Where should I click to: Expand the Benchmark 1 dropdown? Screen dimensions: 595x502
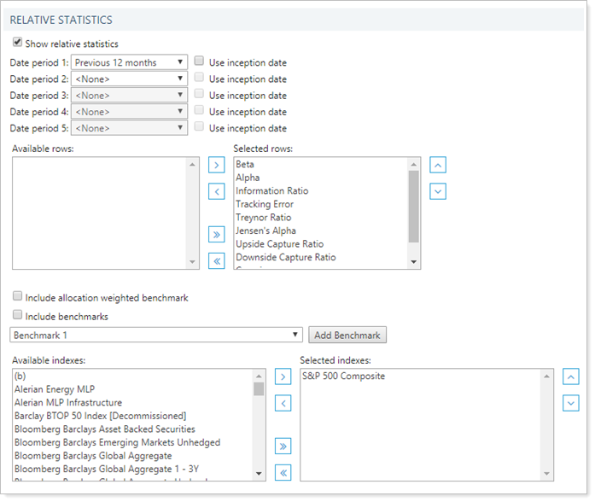click(156, 335)
